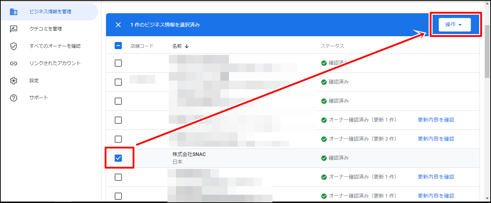Image resolution: width=491 pixels, height=203 pixels.
Task: Click the 日本 text under 株式会社SNAC
Action: [x=177, y=162]
